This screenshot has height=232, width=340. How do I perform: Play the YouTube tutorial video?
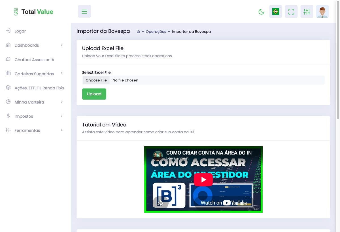pyautogui.click(x=203, y=180)
